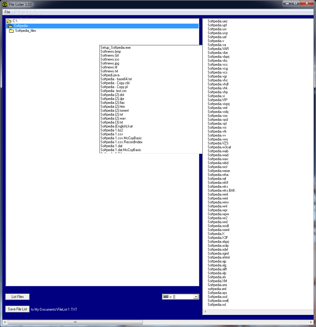Open the c: drive dropdown

coord(196,296)
